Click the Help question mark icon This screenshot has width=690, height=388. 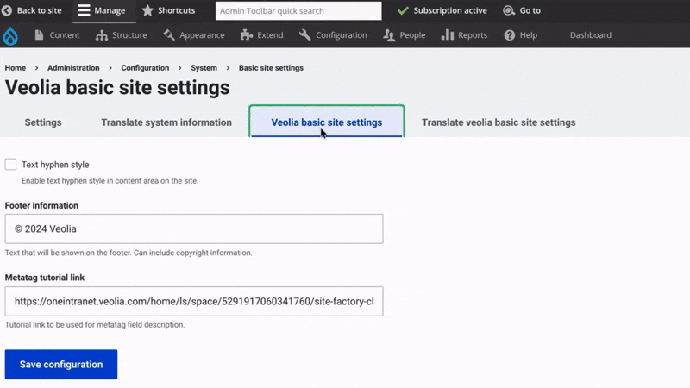510,35
